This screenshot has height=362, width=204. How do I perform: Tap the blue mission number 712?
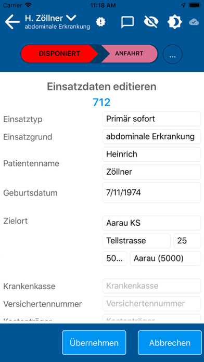(101, 102)
